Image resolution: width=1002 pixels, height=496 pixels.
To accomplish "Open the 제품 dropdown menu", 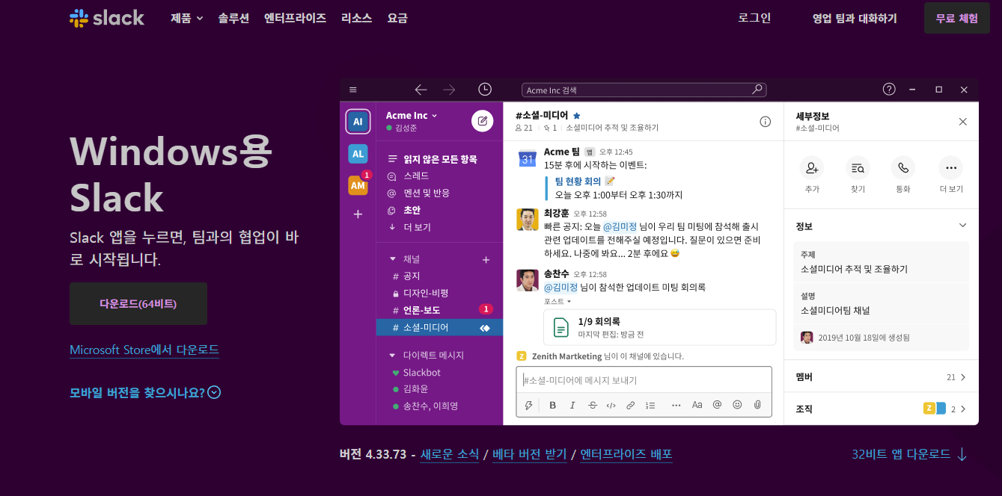I will pos(186,18).
